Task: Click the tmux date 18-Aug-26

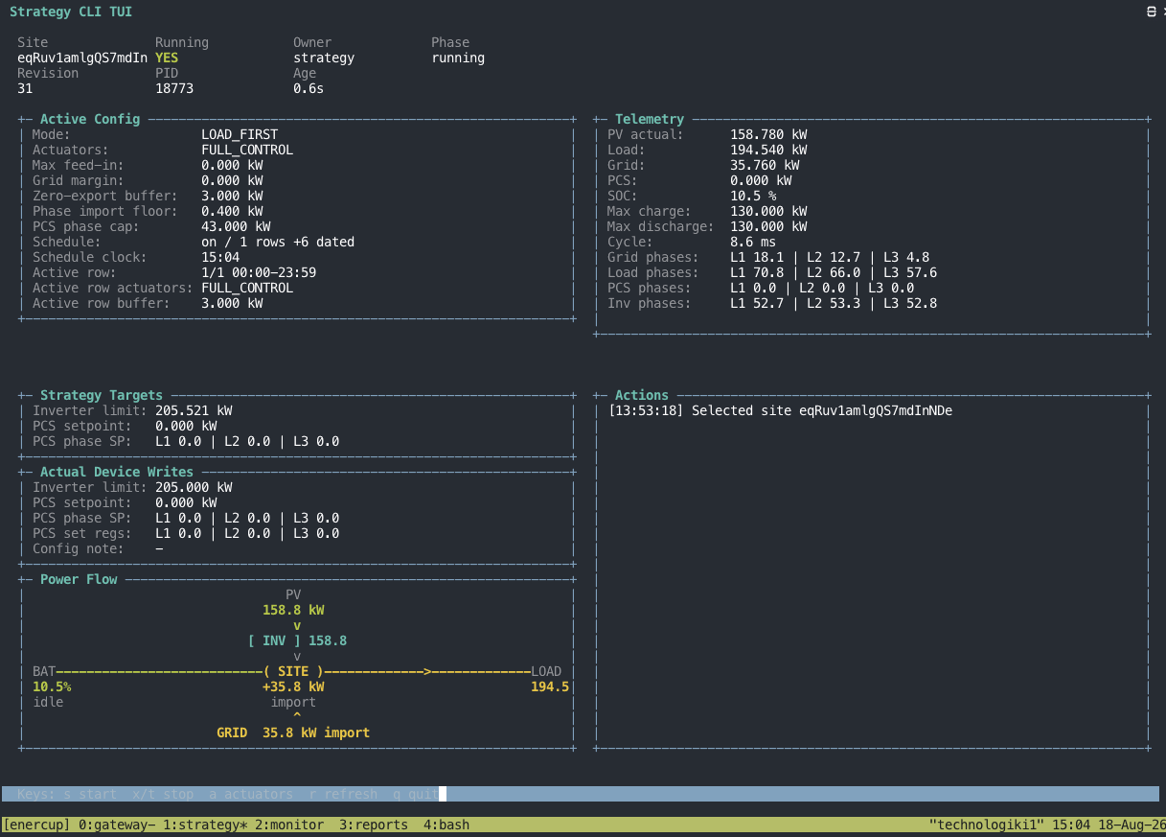Action: (x=1132, y=825)
